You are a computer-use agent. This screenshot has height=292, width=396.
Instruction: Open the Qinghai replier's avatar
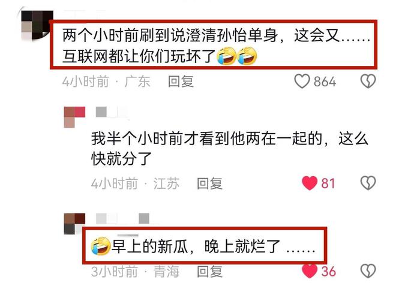pyautogui.click(x=74, y=224)
